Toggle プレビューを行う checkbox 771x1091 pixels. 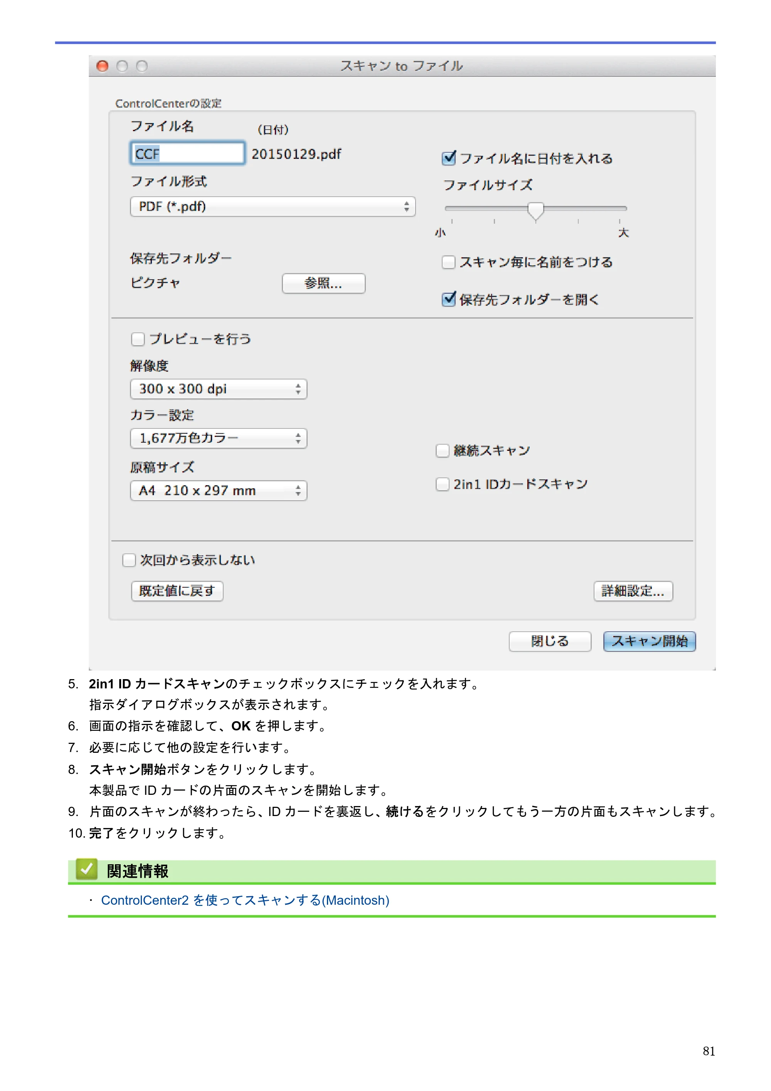pyautogui.click(x=138, y=339)
